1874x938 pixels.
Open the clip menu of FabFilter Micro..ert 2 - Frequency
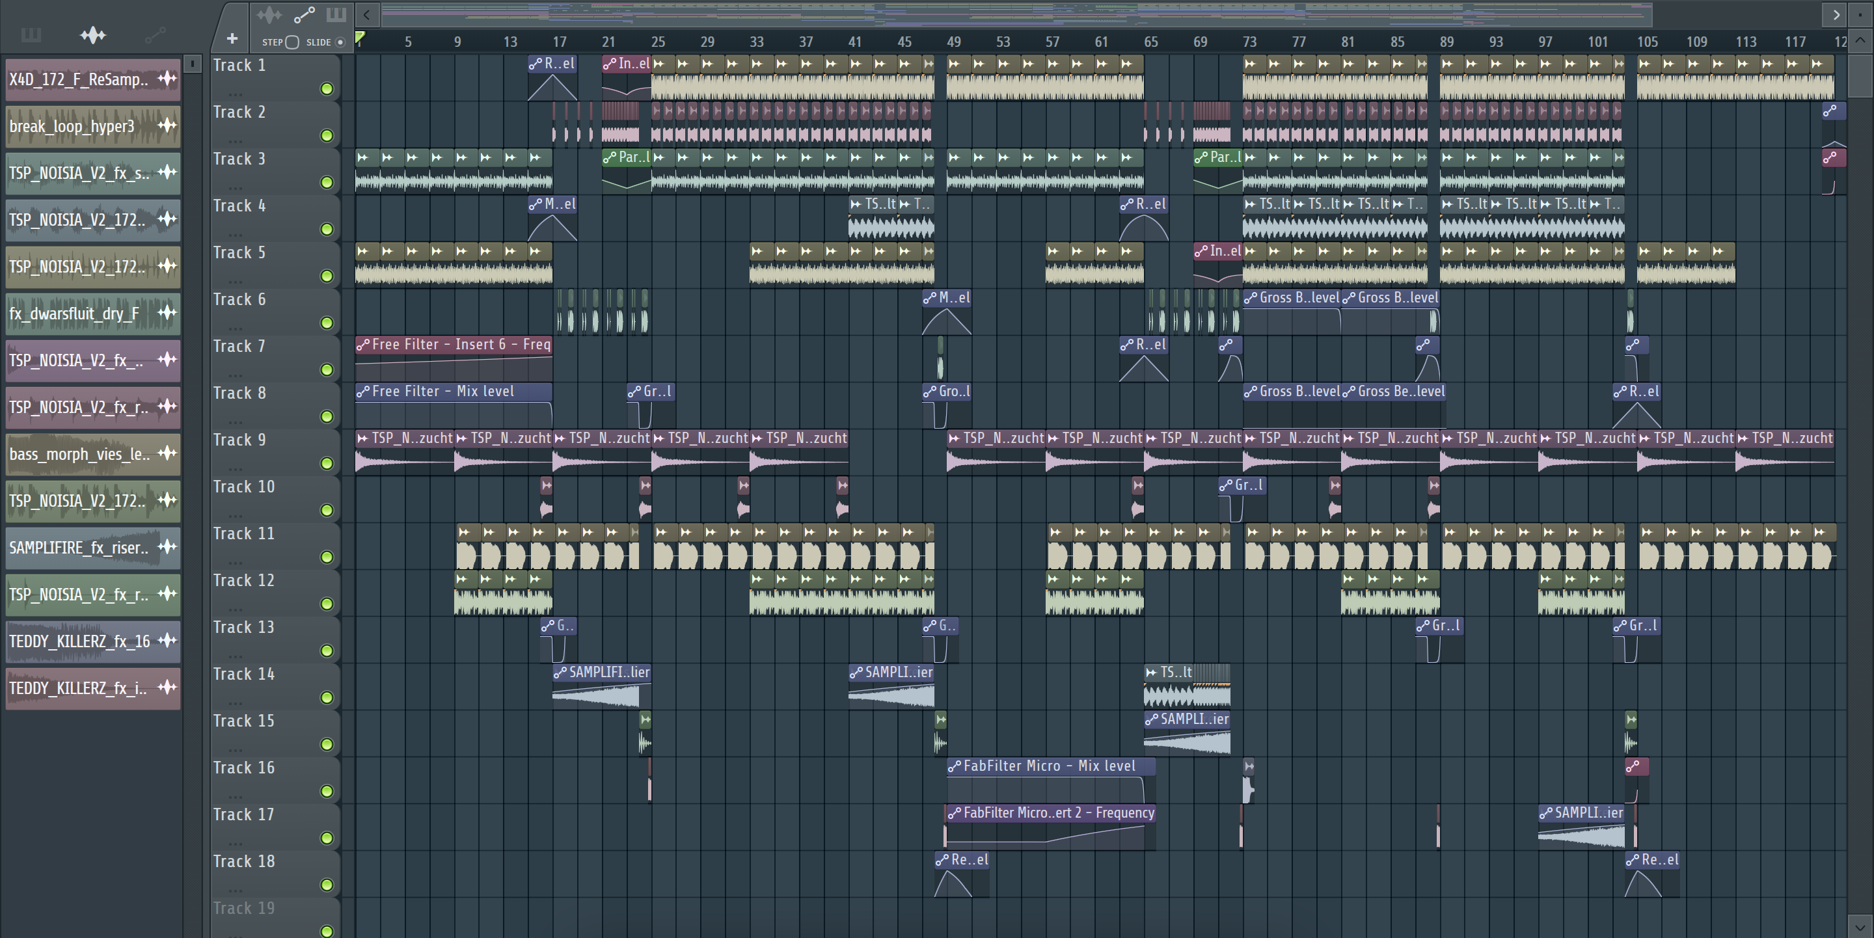[x=955, y=813]
